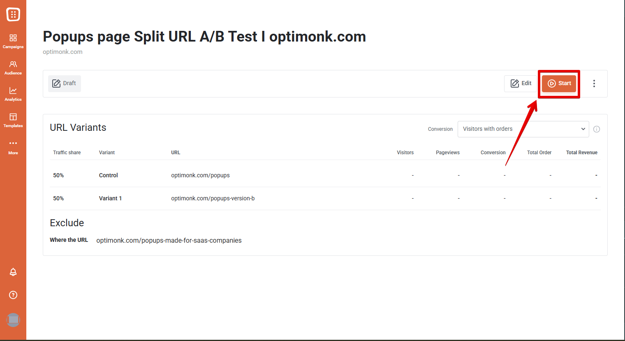This screenshot has width=625, height=341.
Task: Click the Conversion label beside dropdown
Action: point(440,129)
